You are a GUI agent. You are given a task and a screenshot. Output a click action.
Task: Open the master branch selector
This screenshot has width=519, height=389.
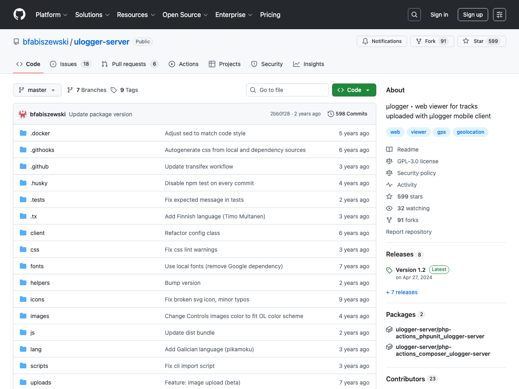click(x=37, y=90)
